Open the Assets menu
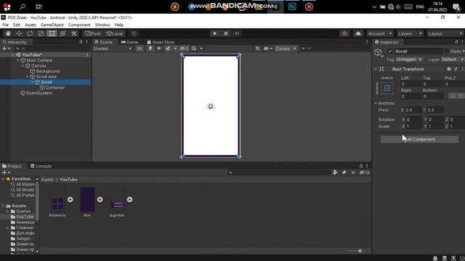465x261 pixels. click(x=31, y=25)
